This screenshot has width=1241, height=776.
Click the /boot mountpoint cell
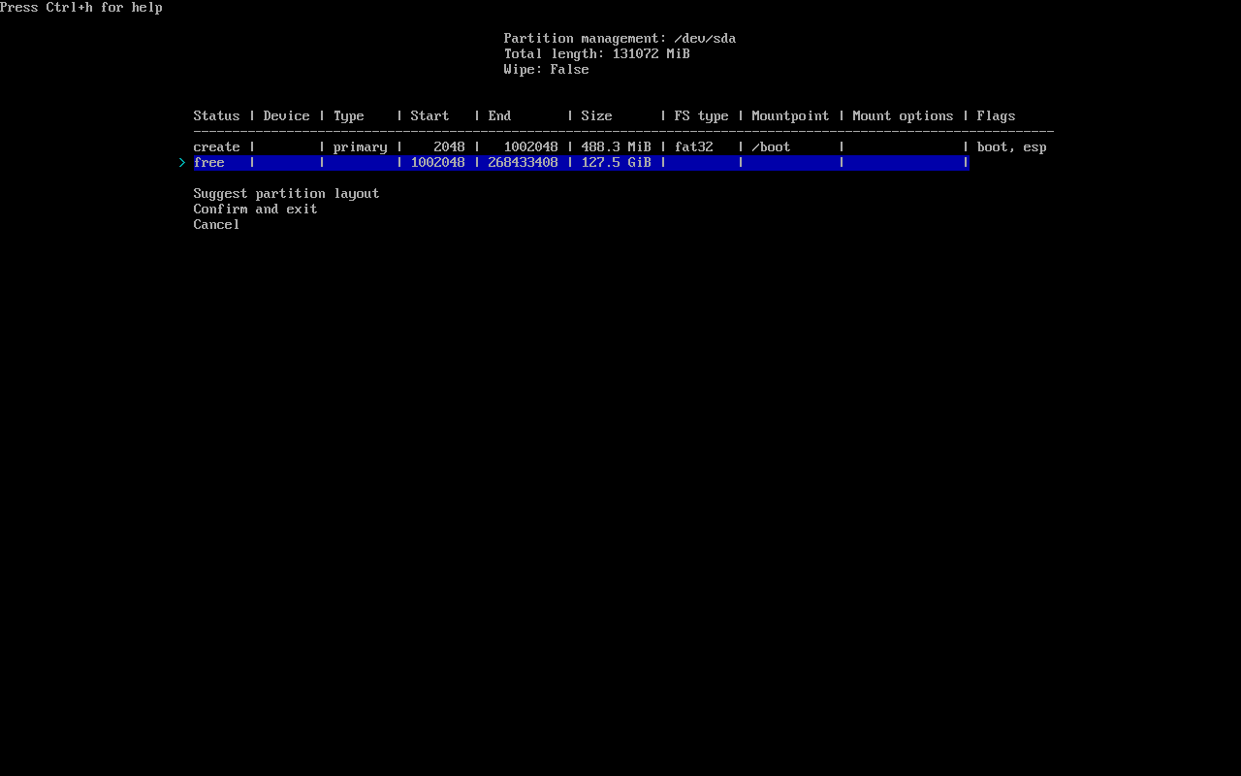click(771, 147)
